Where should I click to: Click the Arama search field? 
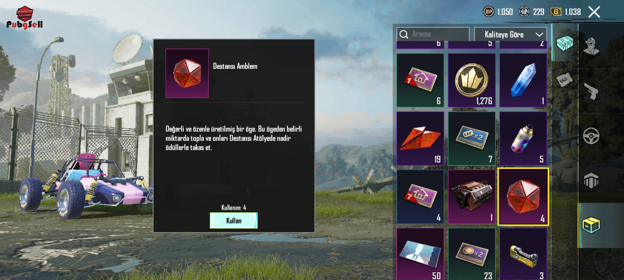click(433, 34)
